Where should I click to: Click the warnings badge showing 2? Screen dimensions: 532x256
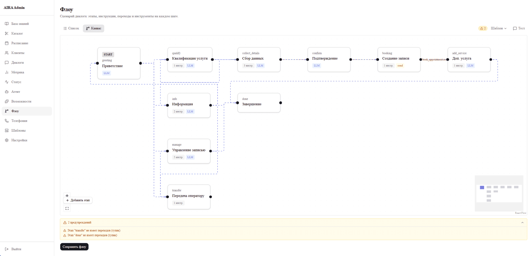click(483, 28)
